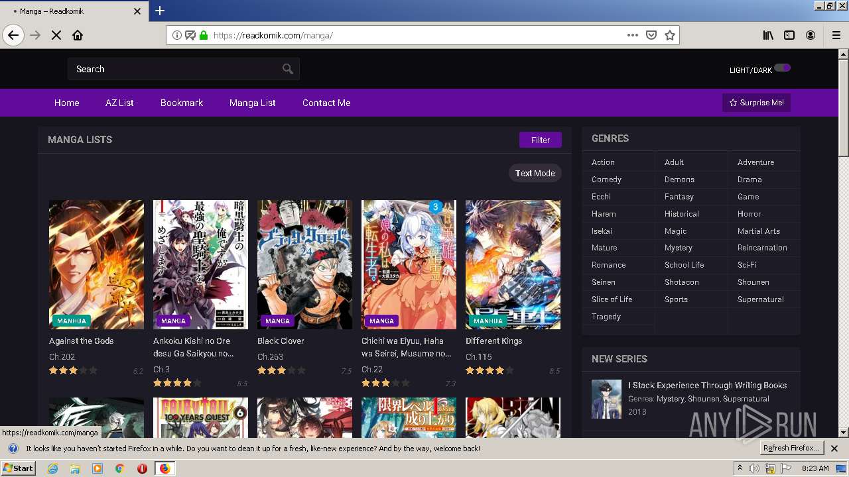The image size is (849, 477).
Task: Open Windows Media Player from the taskbar
Action: (98, 468)
